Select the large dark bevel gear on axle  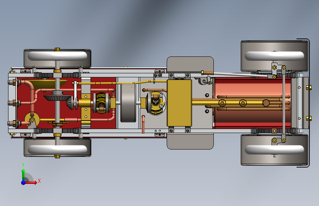click(x=57, y=98)
